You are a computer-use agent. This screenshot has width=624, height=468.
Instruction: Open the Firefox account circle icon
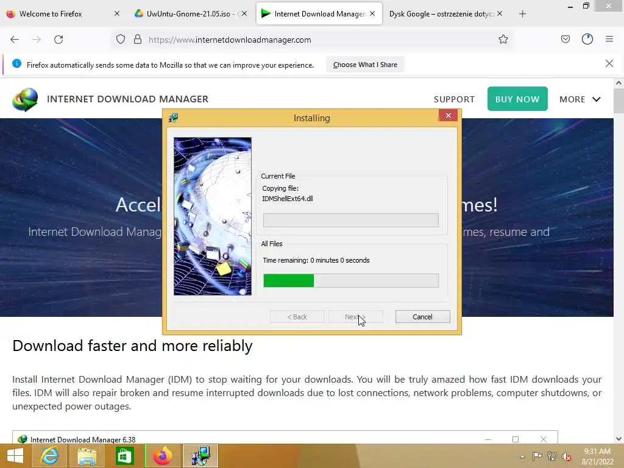[587, 39]
